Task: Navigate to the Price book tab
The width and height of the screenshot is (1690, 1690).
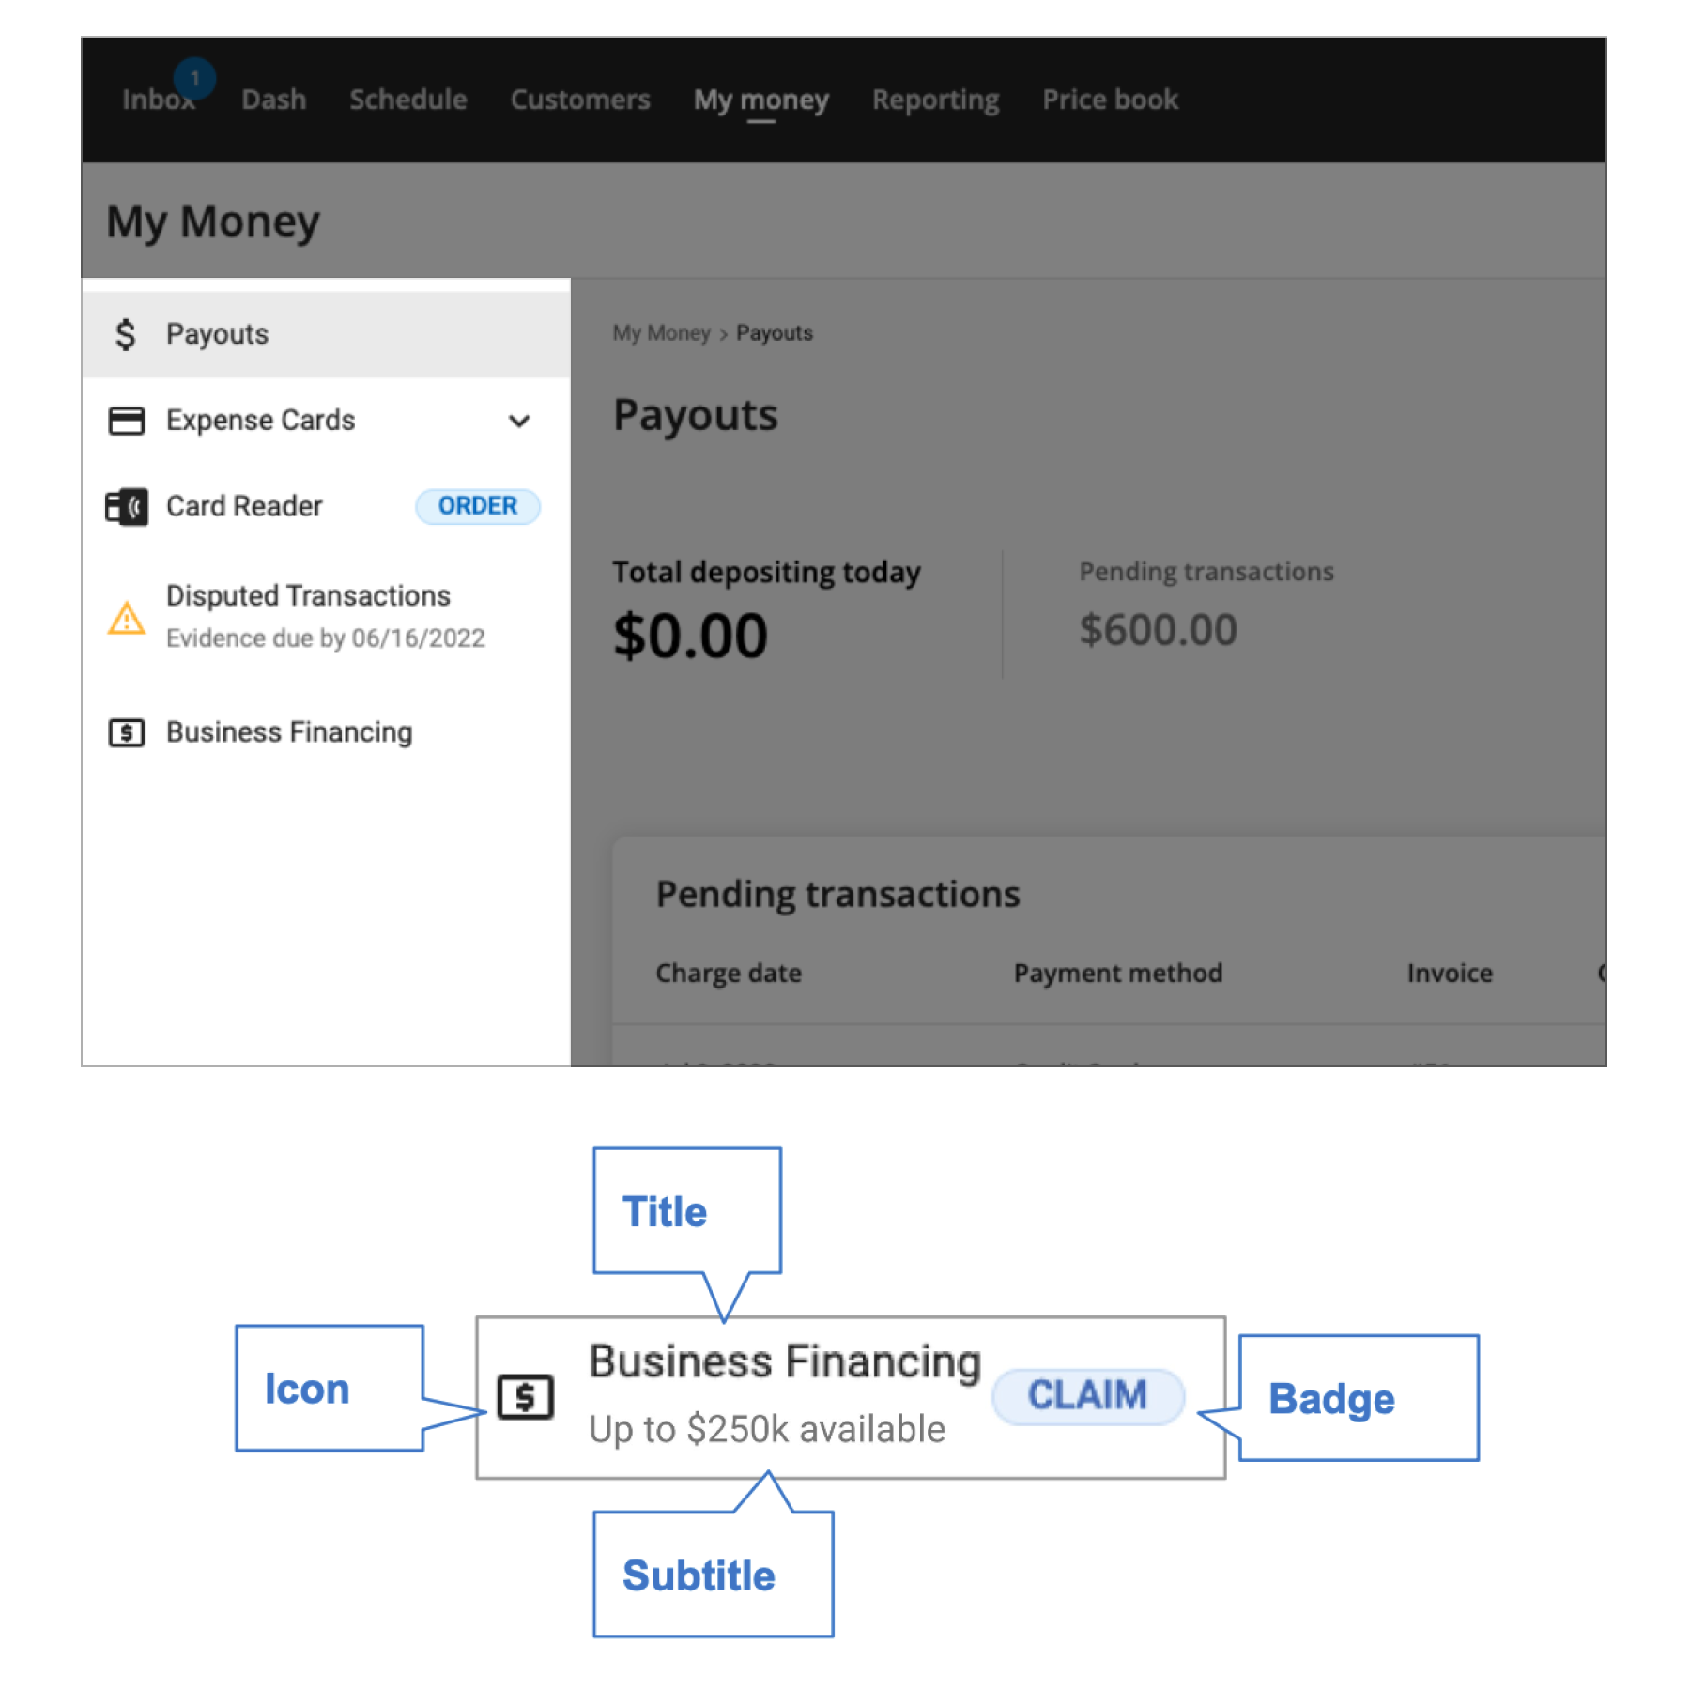Action: pos(1110,100)
